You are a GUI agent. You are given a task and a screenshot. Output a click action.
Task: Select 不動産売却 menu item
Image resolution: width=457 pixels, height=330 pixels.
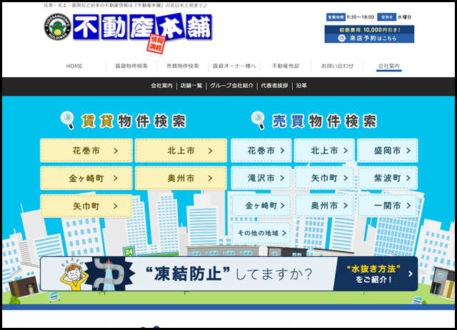[286, 66]
